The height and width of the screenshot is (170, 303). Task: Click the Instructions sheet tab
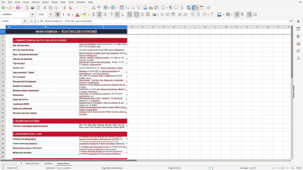pyautogui.click(x=63, y=163)
